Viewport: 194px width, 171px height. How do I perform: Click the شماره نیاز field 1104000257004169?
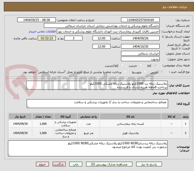point(140,20)
